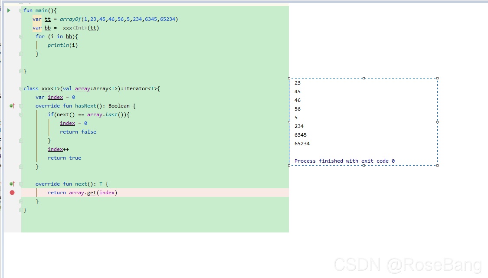Click the override icon beside next function

click(12, 183)
